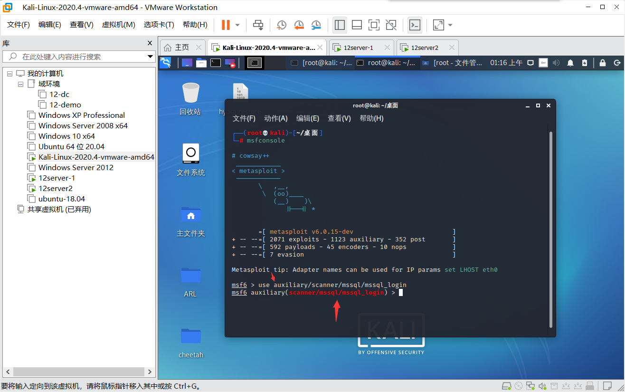The image size is (625, 392).
Task: Select Windows 10 x64 VM
Action: pyautogui.click(x=66, y=136)
